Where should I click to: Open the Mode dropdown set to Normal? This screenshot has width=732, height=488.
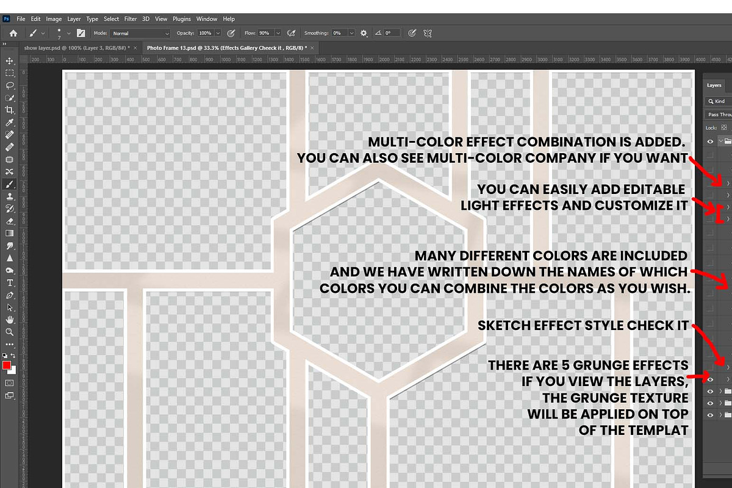pyautogui.click(x=141, y=33)
